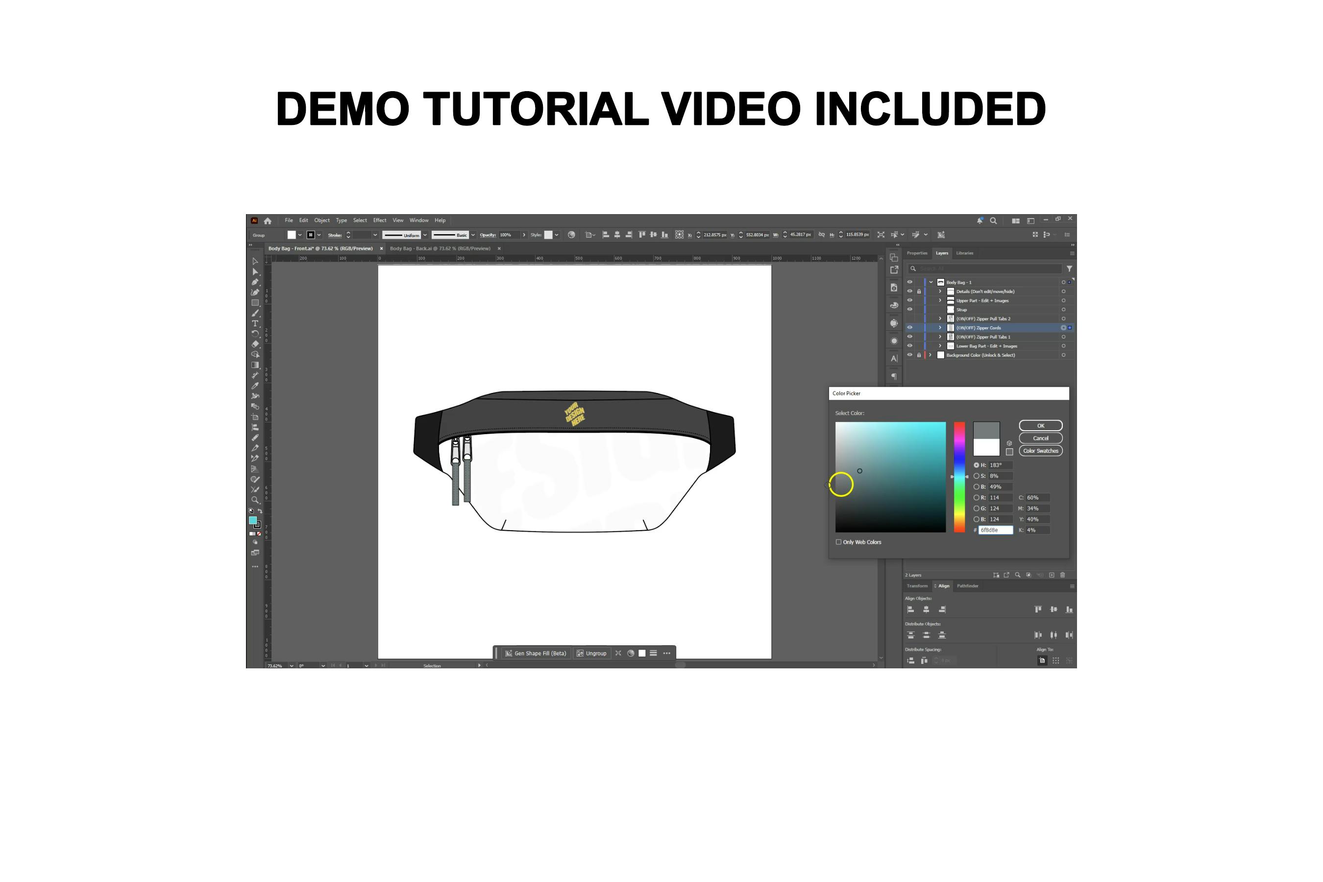Open the Window menu
This screenshot has height=882, width=1323.
tap(419, 220)
